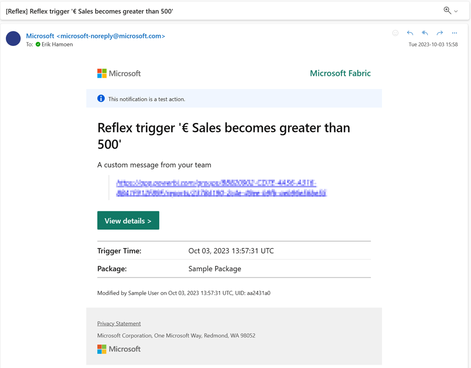Click the Microsoft logo in email header

(x=119, y=74)
